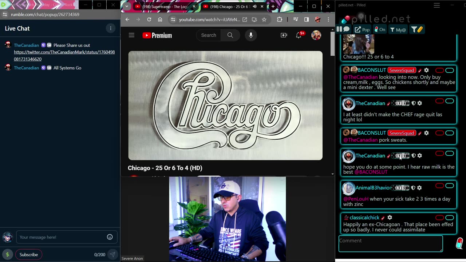The height and width of the screenshot is (262, 466).
Task: Toggle cyan pill on 'pork sweats' message
Action: pos(450,133)
